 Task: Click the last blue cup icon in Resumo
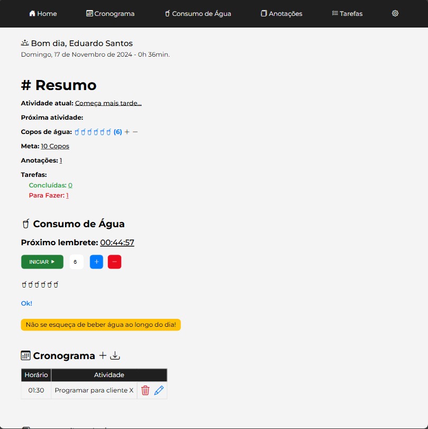(108, 132)
